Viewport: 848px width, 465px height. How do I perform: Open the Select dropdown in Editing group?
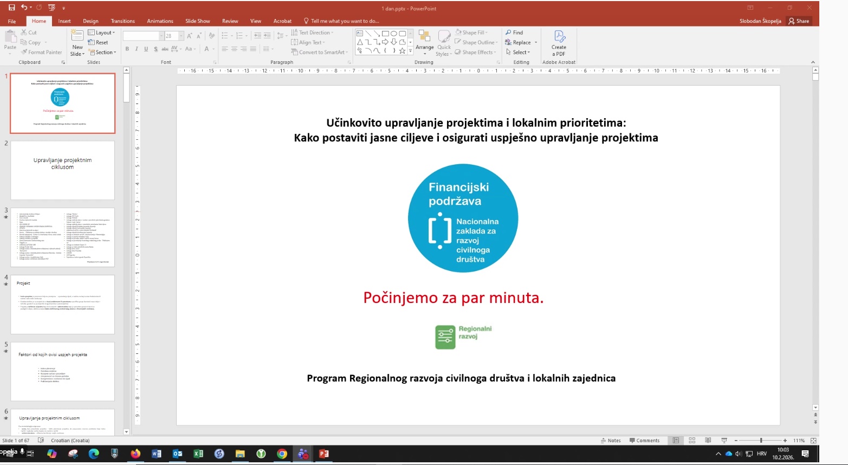[519, 53]
